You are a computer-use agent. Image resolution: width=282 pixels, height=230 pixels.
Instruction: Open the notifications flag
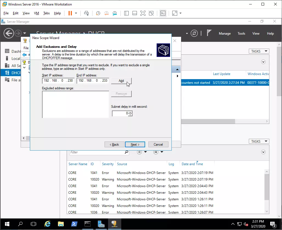click(x=209, y=33)
